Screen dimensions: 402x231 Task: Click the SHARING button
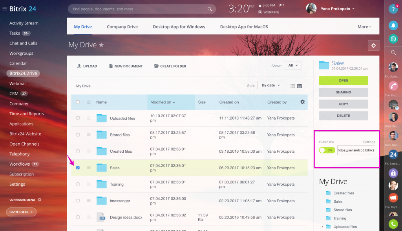(x=343, y=92)
